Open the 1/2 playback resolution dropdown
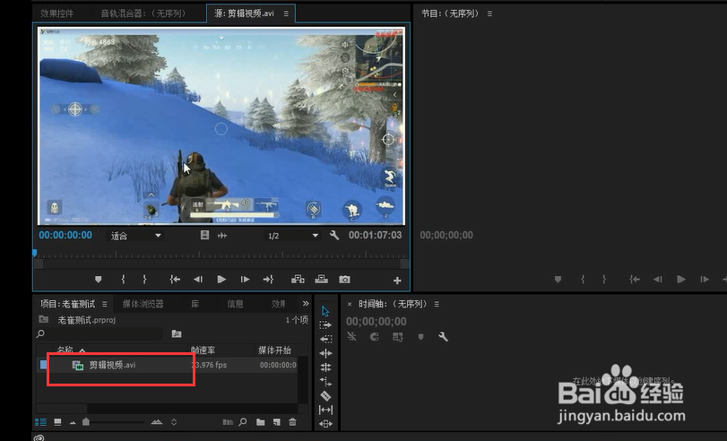The height and width of the screenshot is (441, 727). 292,236
